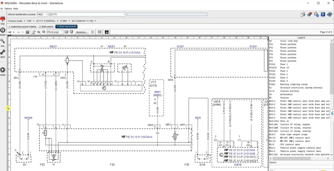This screenshot has height=171, width=334.
Task: Click the legend horizontal scrollbar
Action: point(300,158)
